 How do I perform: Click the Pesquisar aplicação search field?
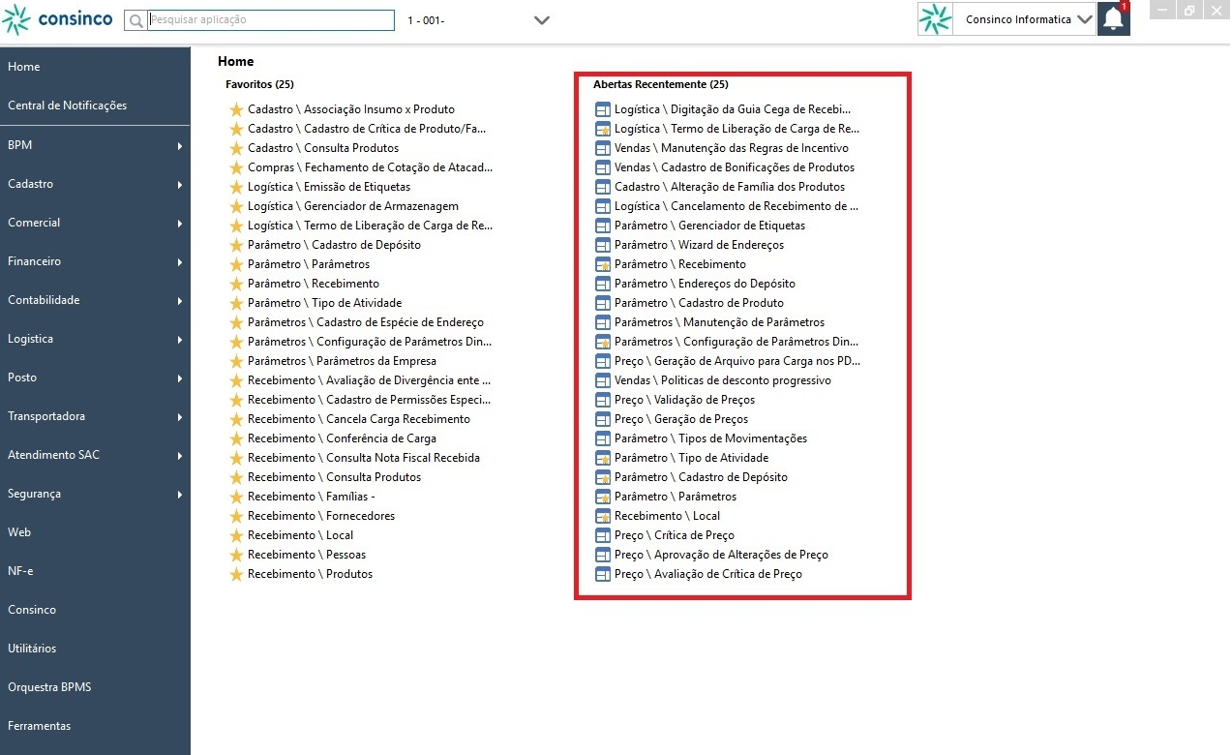pos(270,19)
